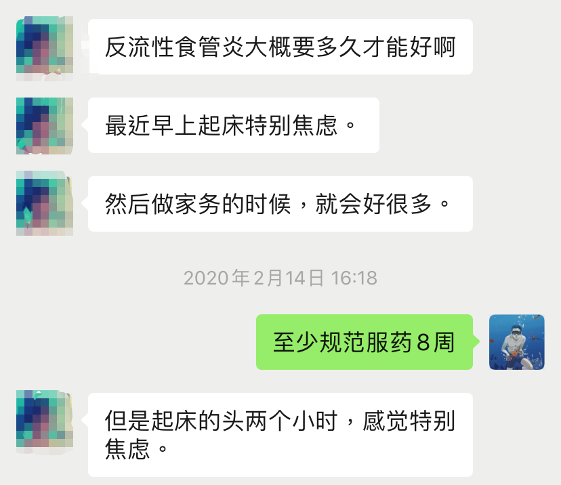Select message 然后做家务的时候，就会好很多
Image resolution: width=561 pixels, height=485 pixels.
coord(280,204)
